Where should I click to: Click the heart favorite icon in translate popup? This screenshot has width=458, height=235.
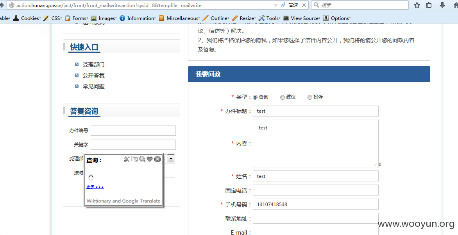pos(150,159)
